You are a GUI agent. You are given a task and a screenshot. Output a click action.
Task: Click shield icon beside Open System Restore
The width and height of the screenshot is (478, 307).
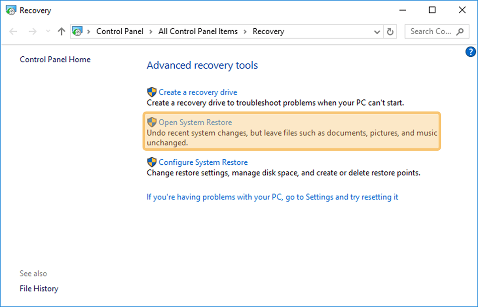pos(152,122)
